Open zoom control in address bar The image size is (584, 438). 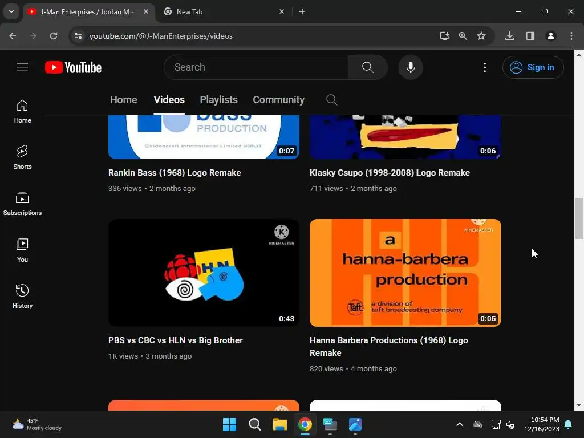pos(463,36)
